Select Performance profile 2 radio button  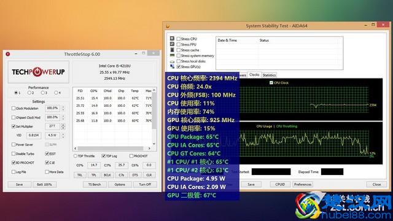[x=29, y=93]
